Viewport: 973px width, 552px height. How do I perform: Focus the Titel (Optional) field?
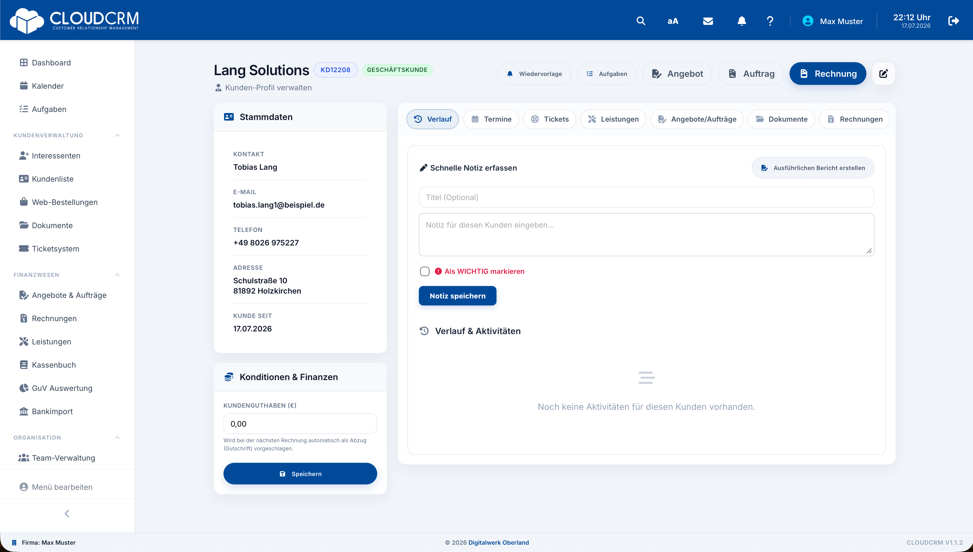647,197
